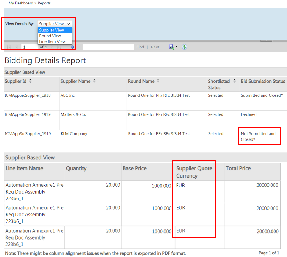Sort by Supplier Id column

[30, 81]
